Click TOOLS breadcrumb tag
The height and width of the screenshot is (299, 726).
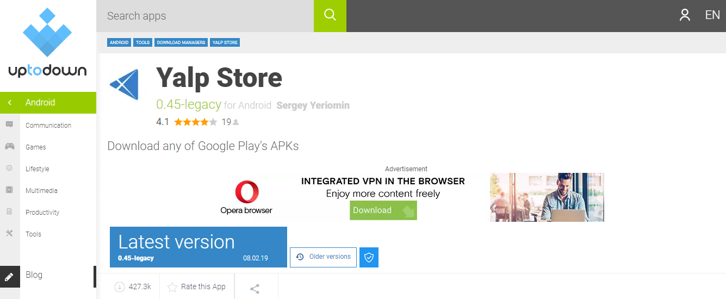[x=143, y=42]
